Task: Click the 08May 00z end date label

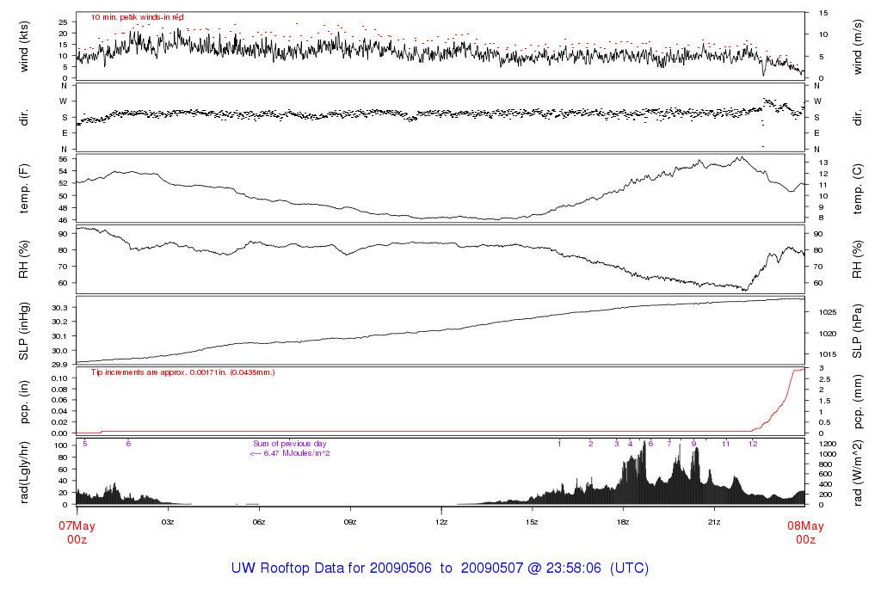Action: pyautogui.click(x=804, y=531)
